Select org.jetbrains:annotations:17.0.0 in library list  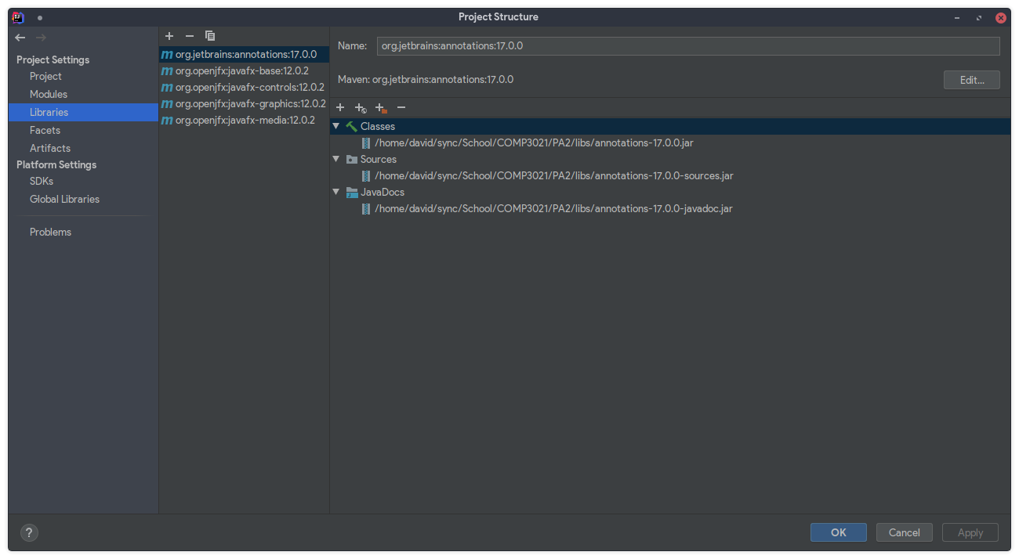(x=244, y=54)
